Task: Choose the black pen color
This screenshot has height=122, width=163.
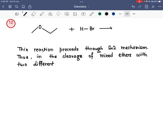Action: pyautogui.click(x=107, y=14)
